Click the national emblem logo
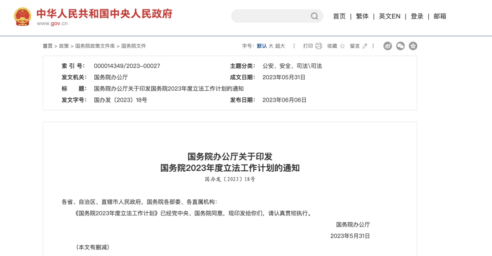The image size is (492, 256). [23, 17]
